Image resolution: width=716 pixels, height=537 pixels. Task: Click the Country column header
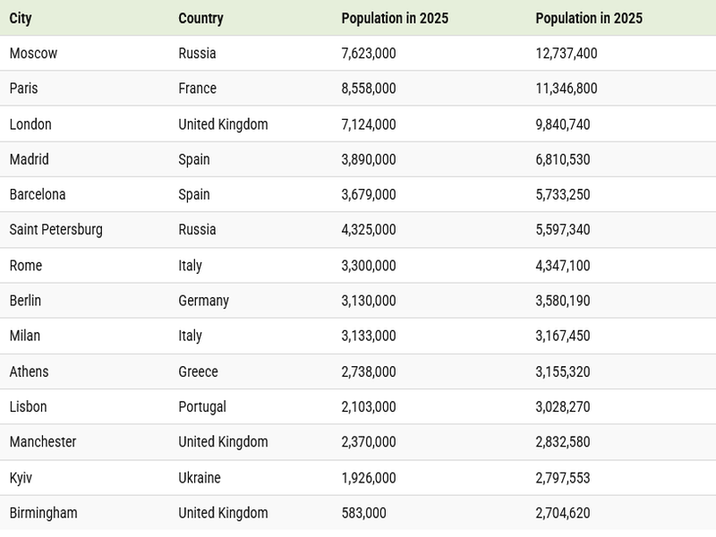(x=200, y=18)
